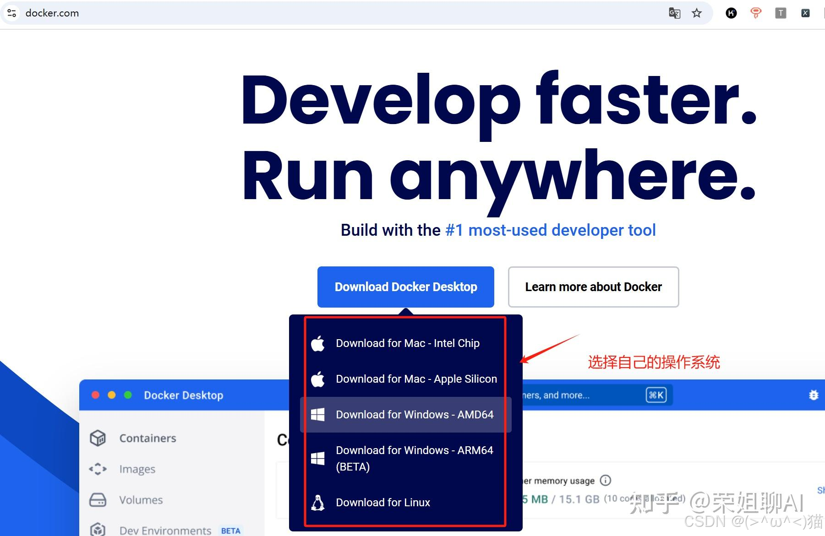Click the Windows logo beside AMD64 option
The height and width of the screenshot is (536, 825).
click(x=317, y=415)
